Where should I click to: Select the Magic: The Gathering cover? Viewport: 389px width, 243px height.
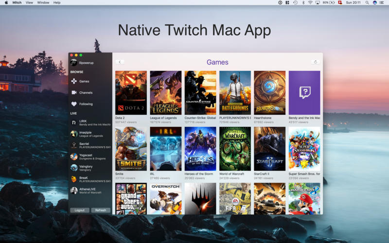(200, 199)
